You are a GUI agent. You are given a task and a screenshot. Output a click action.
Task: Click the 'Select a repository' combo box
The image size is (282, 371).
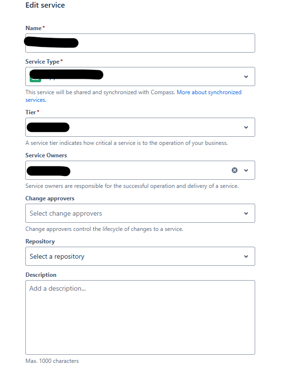[x=140, y=256]
